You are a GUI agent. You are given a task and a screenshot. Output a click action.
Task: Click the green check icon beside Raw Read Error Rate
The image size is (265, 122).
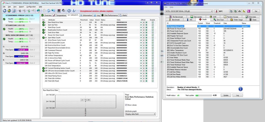click(x=43, y=22)
